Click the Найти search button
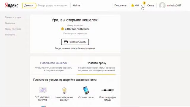 click(x=76, y=5)
